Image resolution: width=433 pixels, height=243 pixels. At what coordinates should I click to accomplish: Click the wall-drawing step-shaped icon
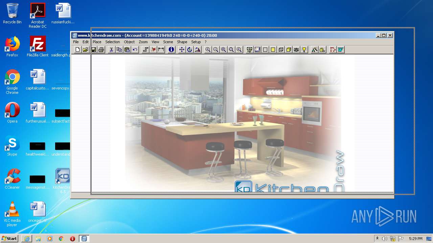click(145, 50)
